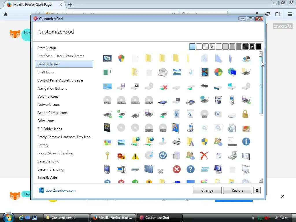Viewport: 296px width, 222px height.
Task: Pick the light blue background swatch
Action: click(x=192, y=47)
